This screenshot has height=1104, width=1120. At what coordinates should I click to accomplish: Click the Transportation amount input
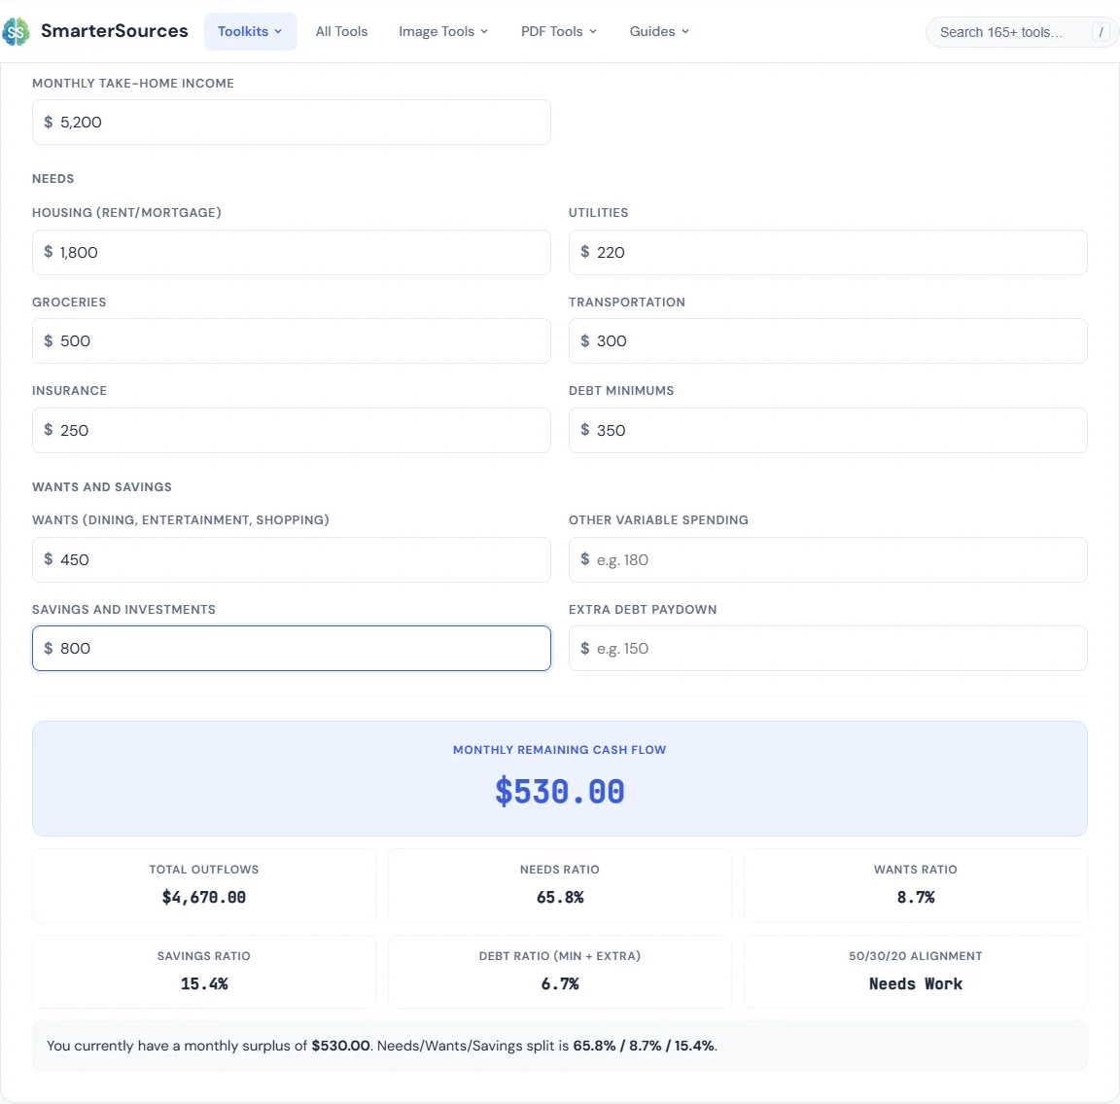coord(827,340)
